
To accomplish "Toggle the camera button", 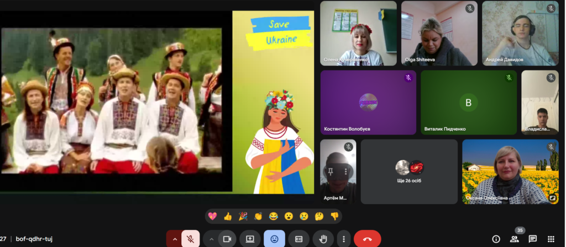I will [x=226, y=239].
